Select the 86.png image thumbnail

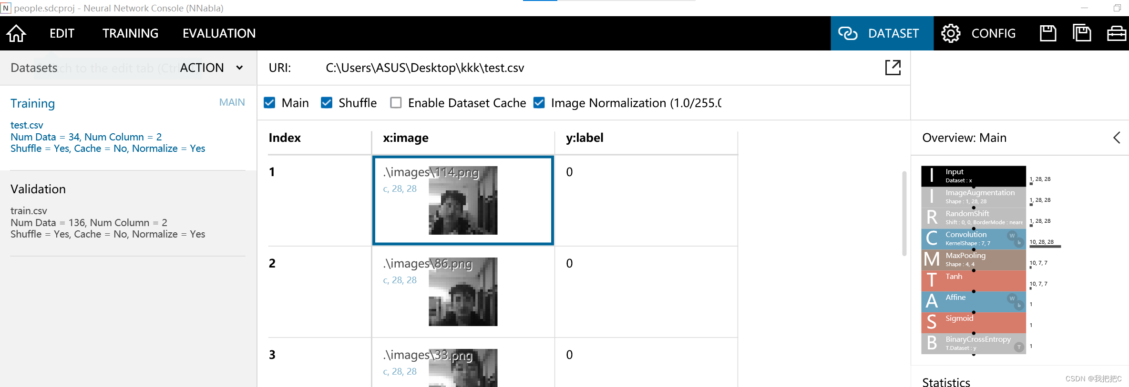tap(463, 292)
